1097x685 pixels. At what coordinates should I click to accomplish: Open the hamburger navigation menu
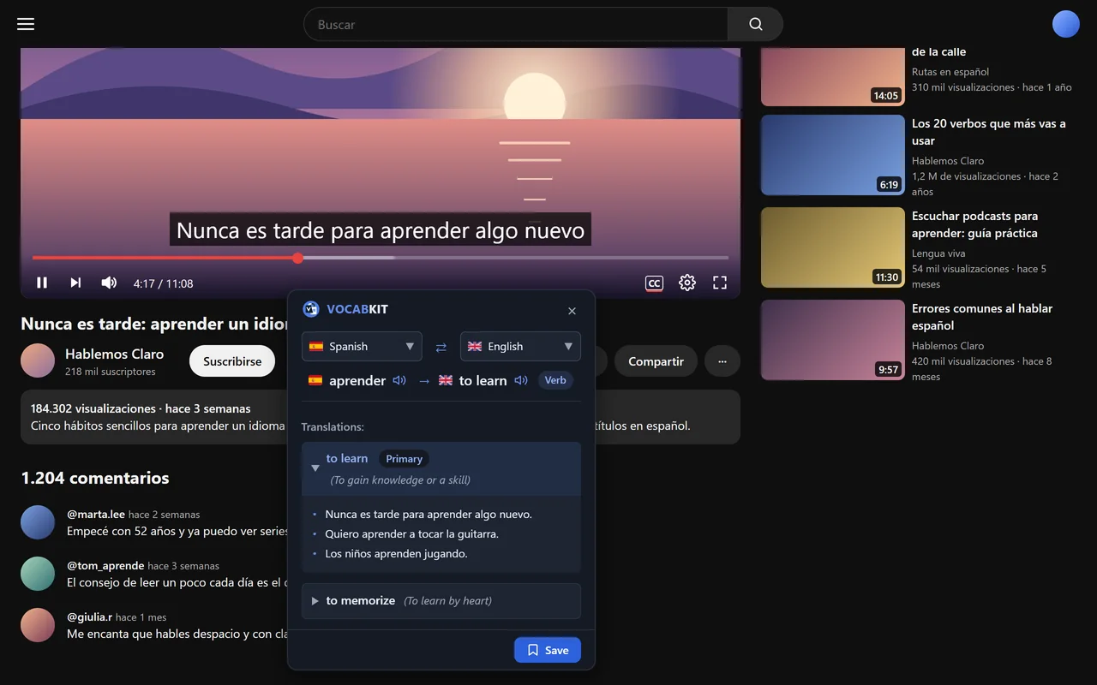26,24
